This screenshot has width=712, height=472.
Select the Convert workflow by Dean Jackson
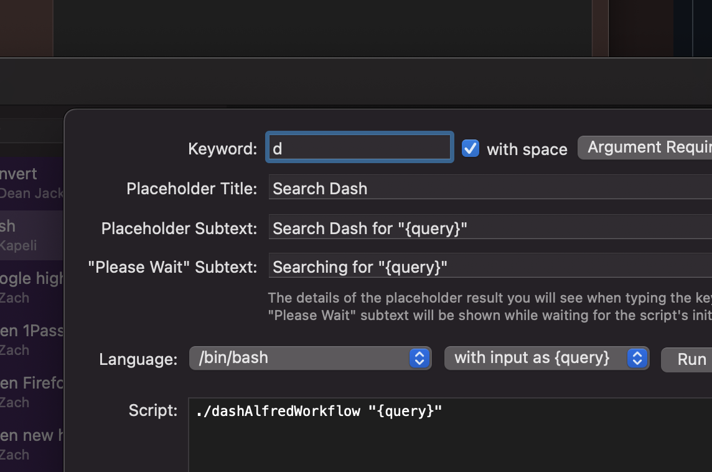click(x=31, y=184)
